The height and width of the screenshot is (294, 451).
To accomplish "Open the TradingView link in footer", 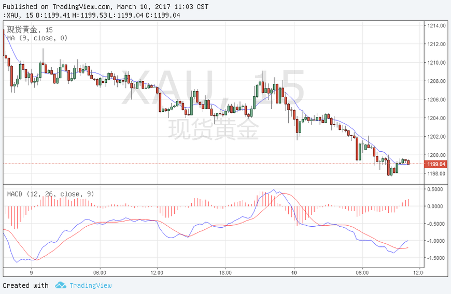I will (90, 285).
